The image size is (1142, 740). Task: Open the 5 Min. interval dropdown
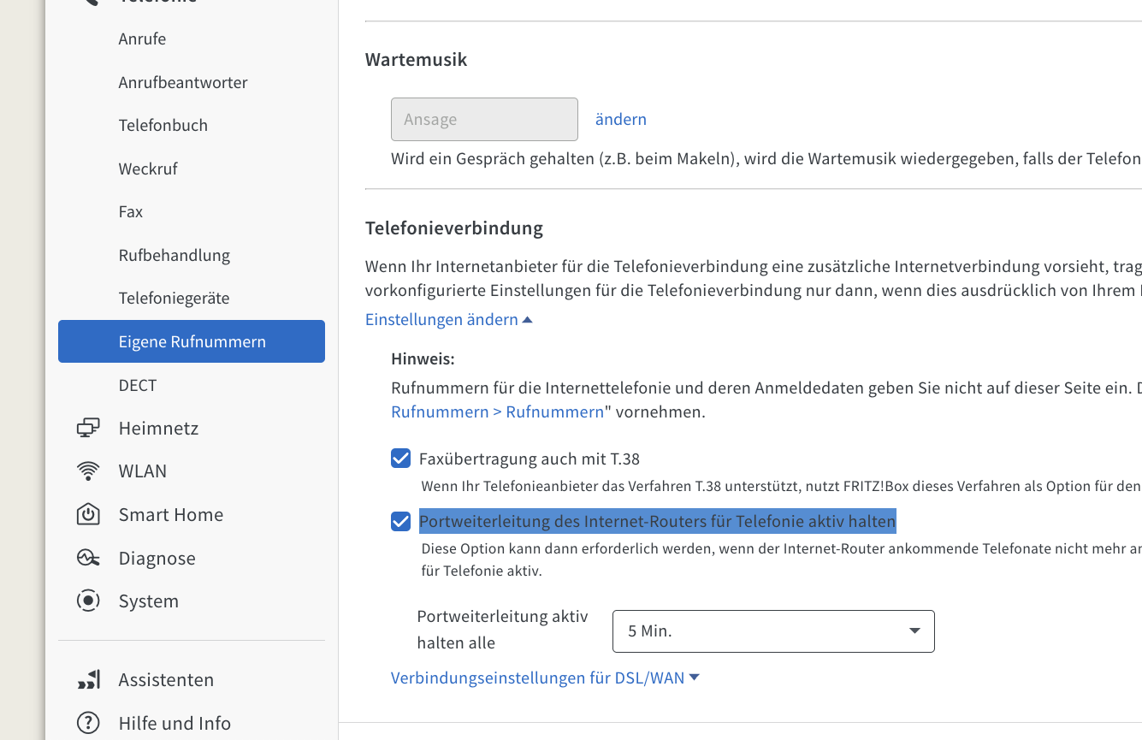pyautogui.click(x=773, y=631)
